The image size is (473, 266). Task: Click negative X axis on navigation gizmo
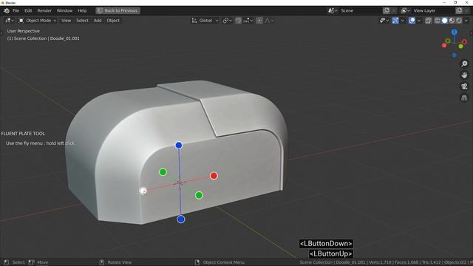pyautogui.click(x=444, y=46)
